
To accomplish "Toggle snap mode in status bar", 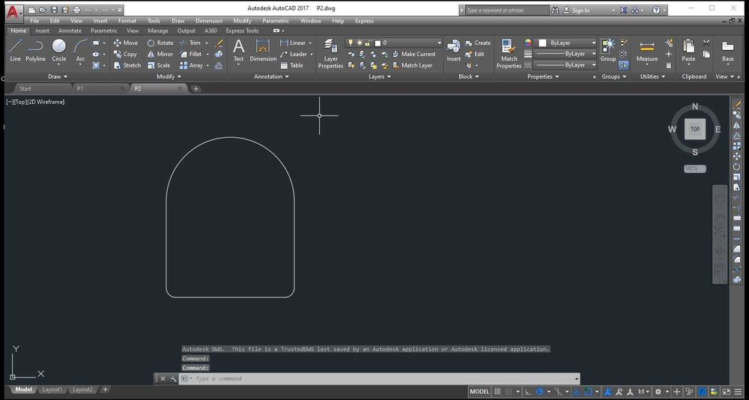I will (x=509, y=392).
